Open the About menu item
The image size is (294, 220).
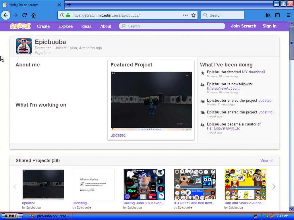tap(106, 26)
